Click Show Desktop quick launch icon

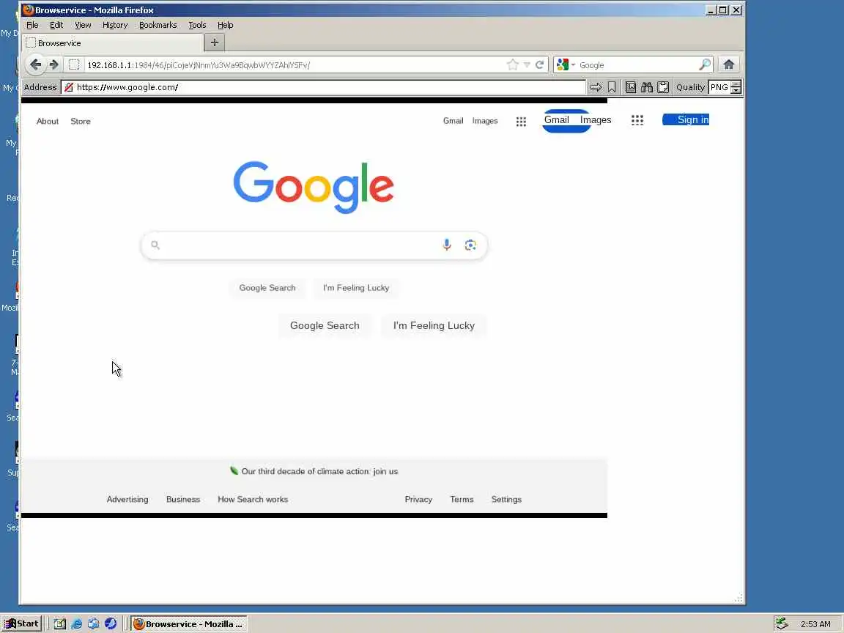point(60,624)
